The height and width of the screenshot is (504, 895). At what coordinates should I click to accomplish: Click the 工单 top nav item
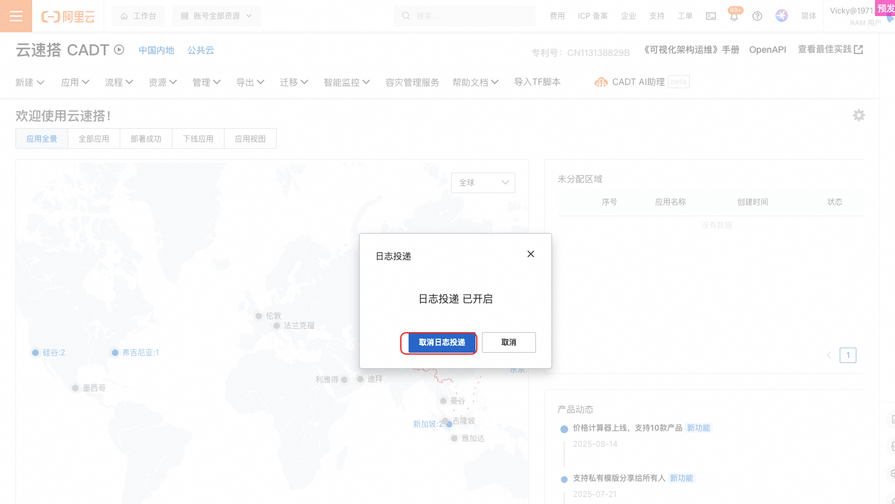click(685, 16)
